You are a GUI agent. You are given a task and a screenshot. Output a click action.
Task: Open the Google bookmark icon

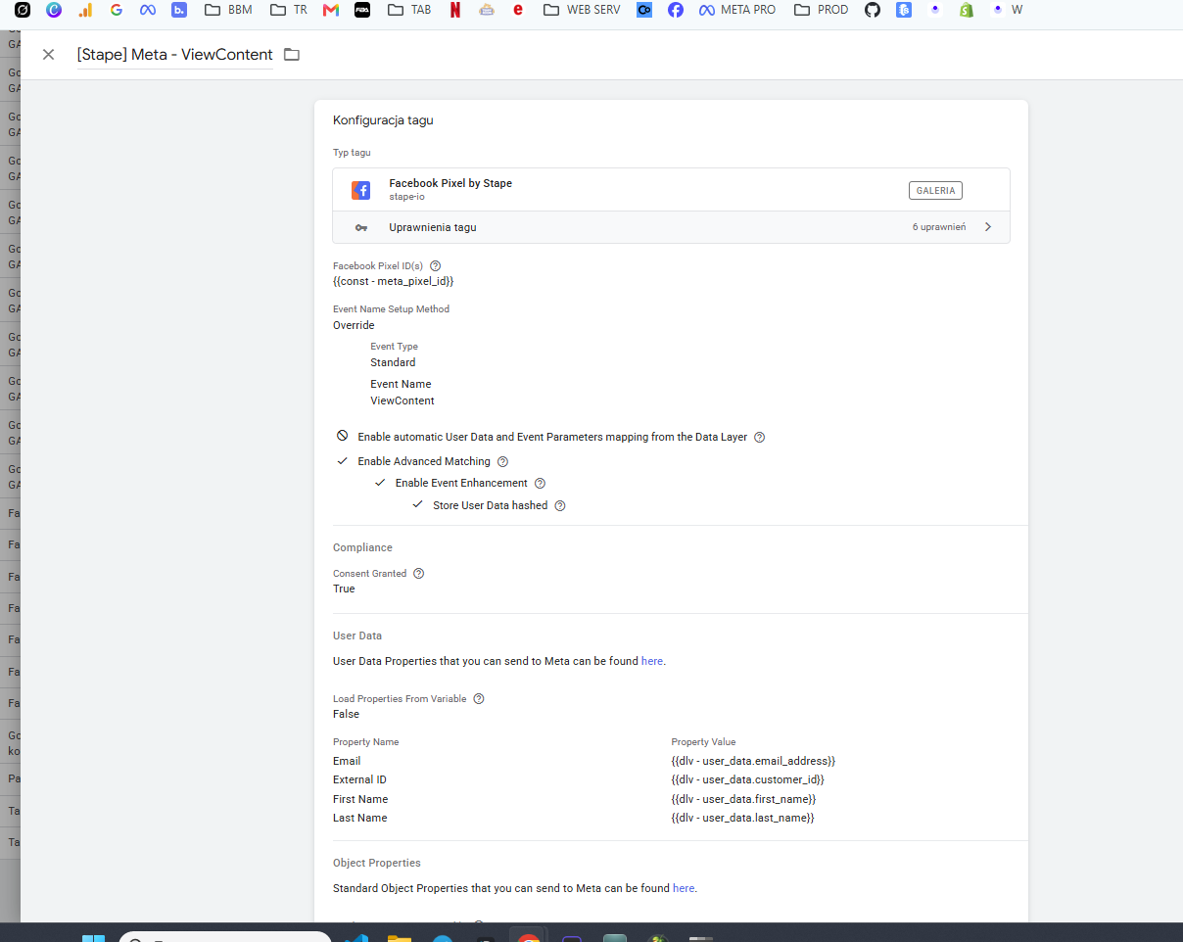click(117, 10)
